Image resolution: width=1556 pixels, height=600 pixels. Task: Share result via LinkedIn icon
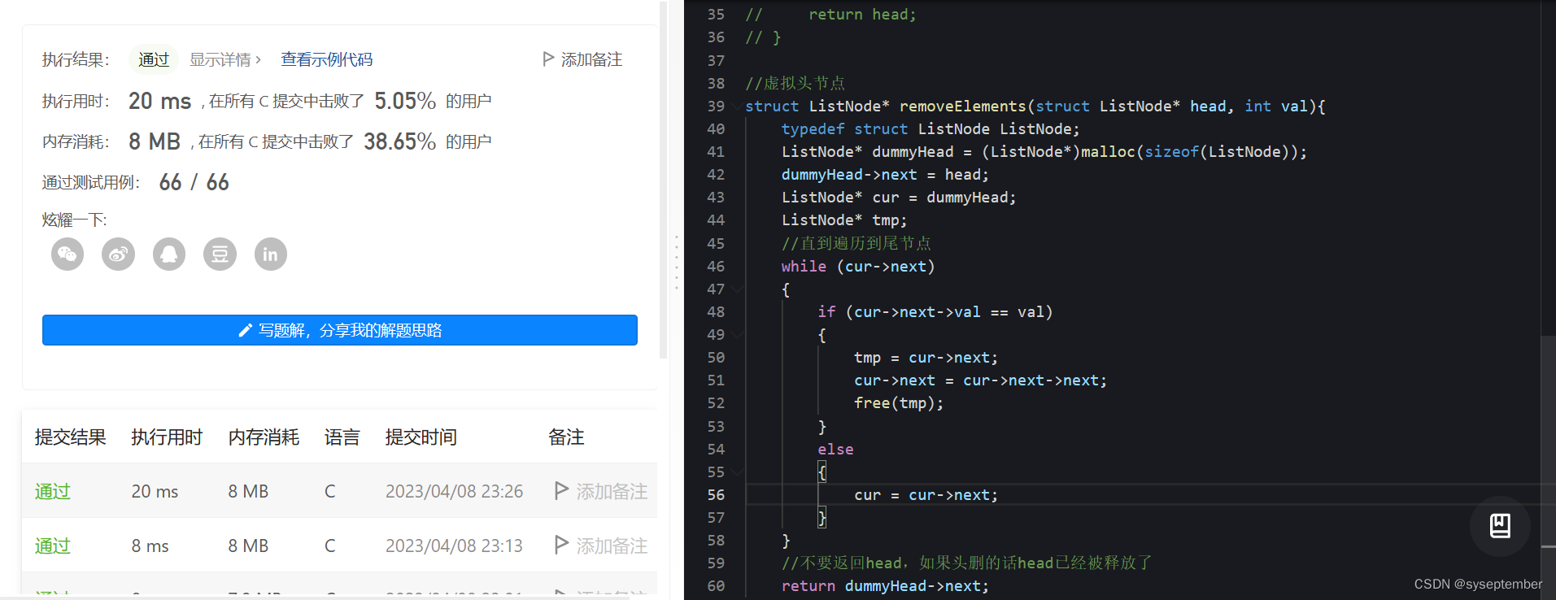point(271,254)
